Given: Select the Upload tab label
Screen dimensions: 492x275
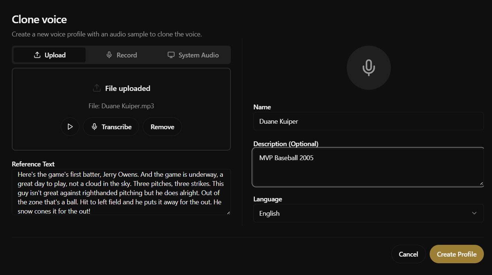Looking at the screenshot, I should pos(55,55).
